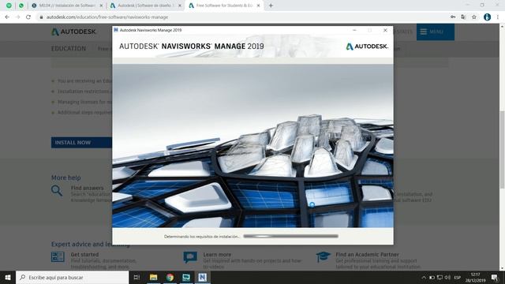The image size is (505, 284).
Task: Click the volume speaker tray icon
Action: coord(447,277)
